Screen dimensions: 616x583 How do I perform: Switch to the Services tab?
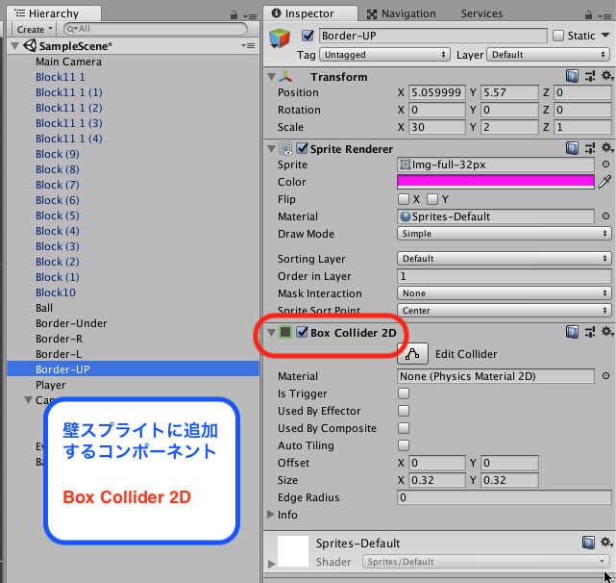point(481,13)
